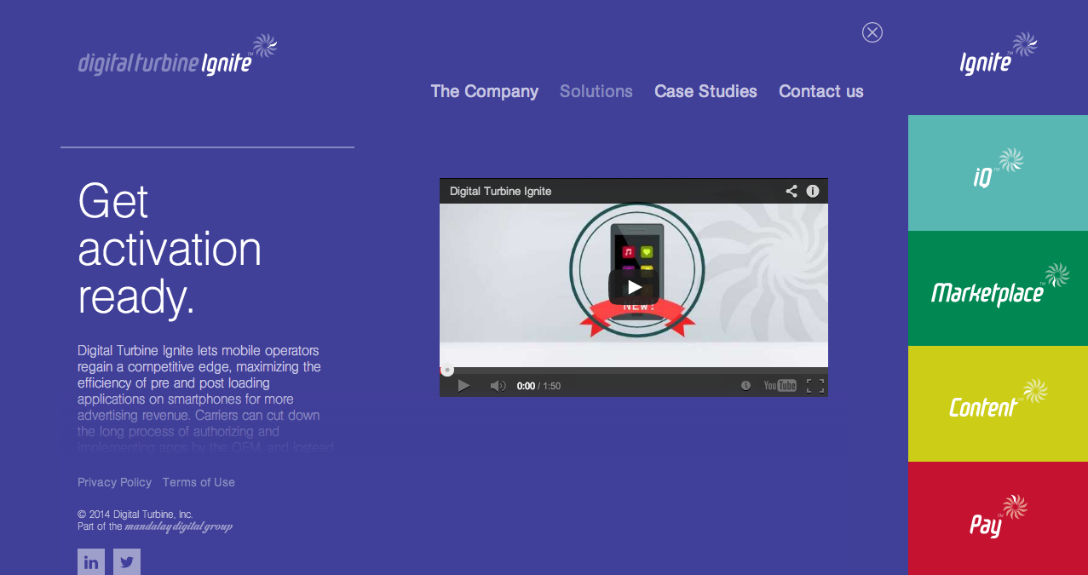The height and width of the screenshot is (575, 1088).
Task: Play the Digital Turbine Ignite video
Action: pyautogui.click(x=633, y=287)
